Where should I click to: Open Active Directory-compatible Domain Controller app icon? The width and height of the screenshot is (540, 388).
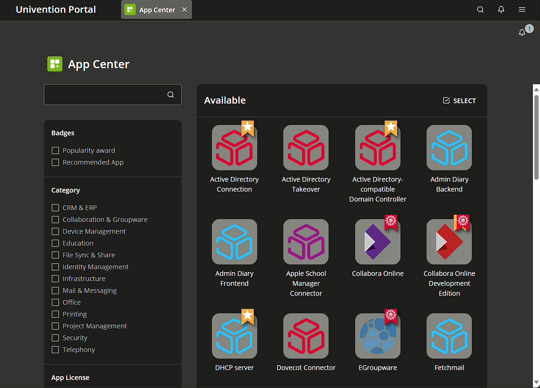pyautogui.click(x=377, y=148)
